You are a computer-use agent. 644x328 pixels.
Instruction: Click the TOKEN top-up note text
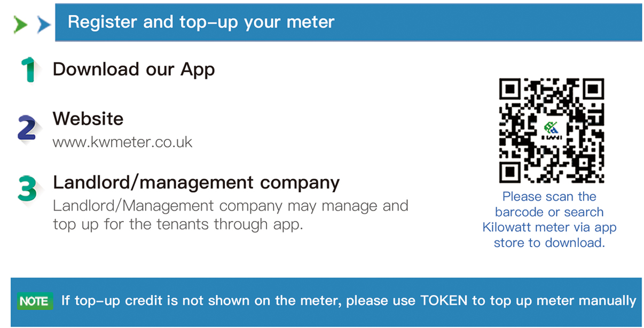point(348,301)
